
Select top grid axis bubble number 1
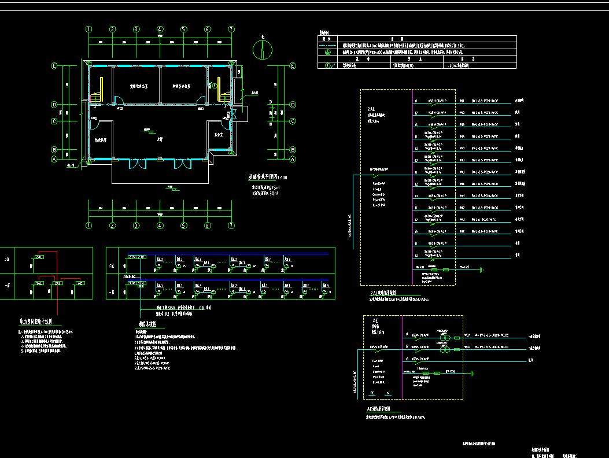point(89,29)
